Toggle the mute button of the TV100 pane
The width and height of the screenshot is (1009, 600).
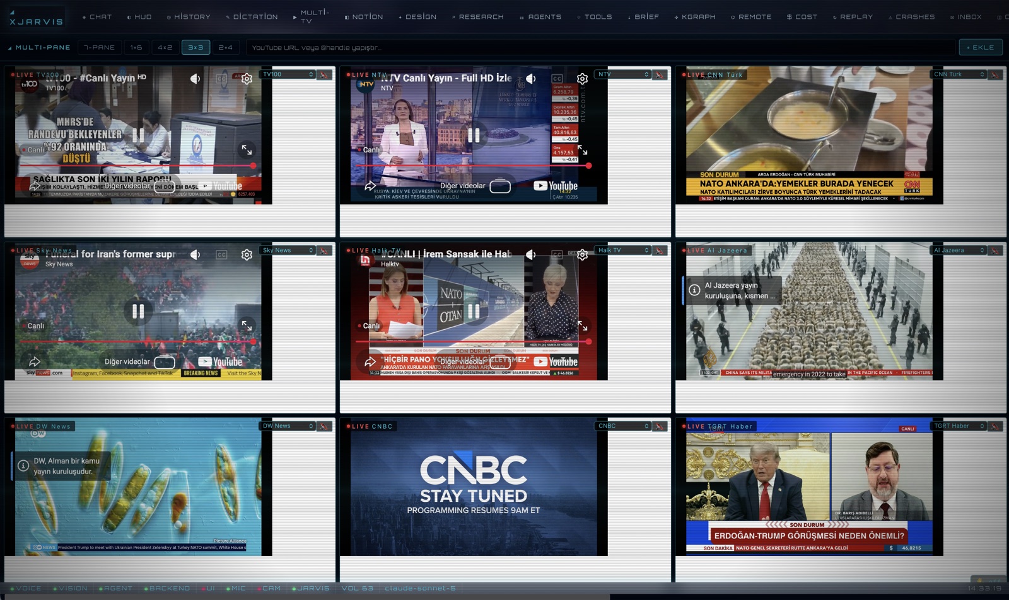point(324,74)
